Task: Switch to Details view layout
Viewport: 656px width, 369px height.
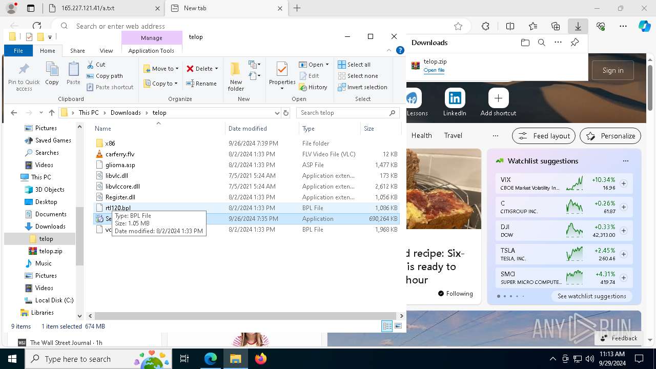Action: 387,326
